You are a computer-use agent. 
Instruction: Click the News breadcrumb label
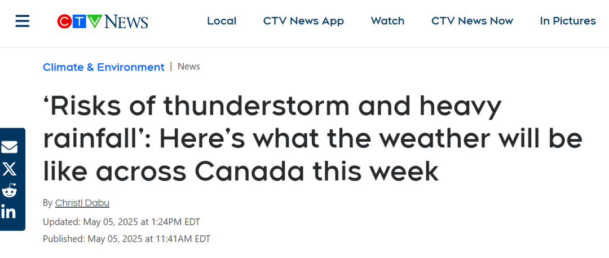tap(189, 67)
